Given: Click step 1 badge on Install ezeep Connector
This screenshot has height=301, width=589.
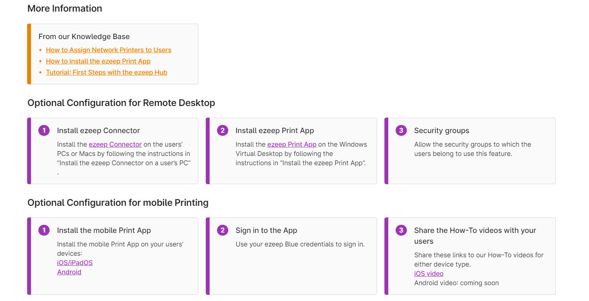Looking at the screenshot, I should [44, 130].
